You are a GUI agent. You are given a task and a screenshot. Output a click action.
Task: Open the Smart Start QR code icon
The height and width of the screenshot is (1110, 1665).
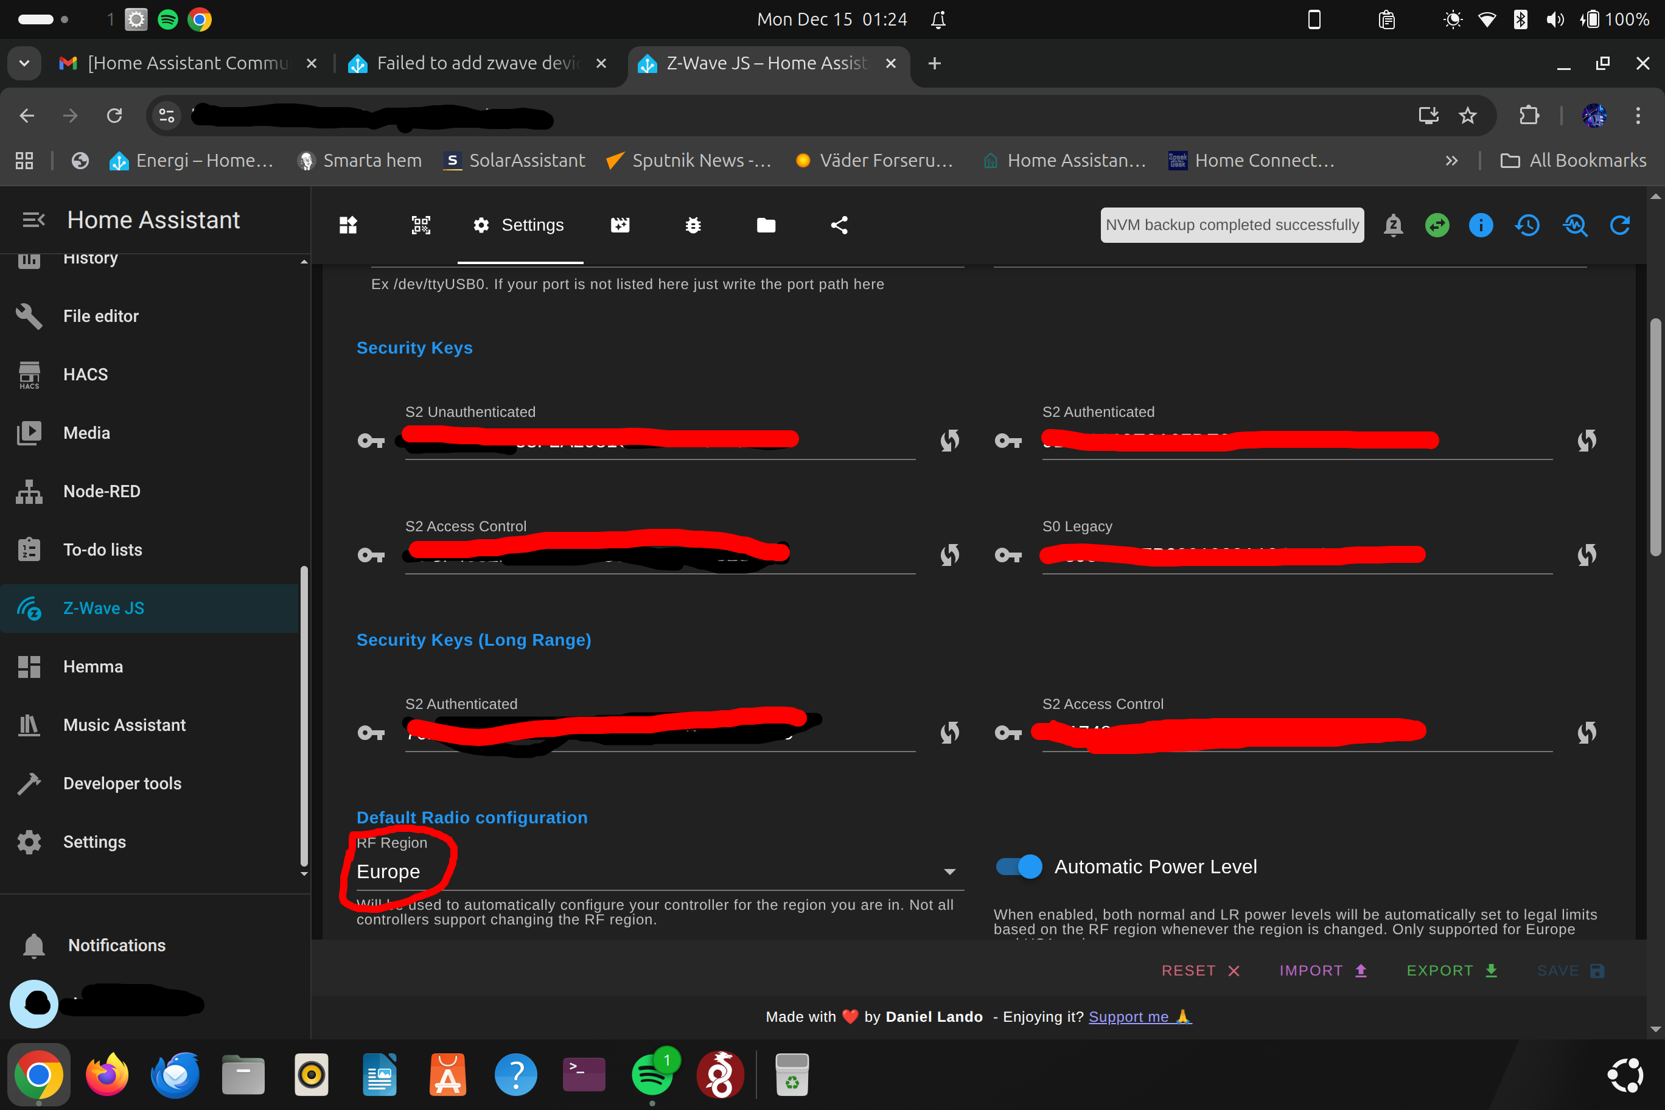coord(421,225)
